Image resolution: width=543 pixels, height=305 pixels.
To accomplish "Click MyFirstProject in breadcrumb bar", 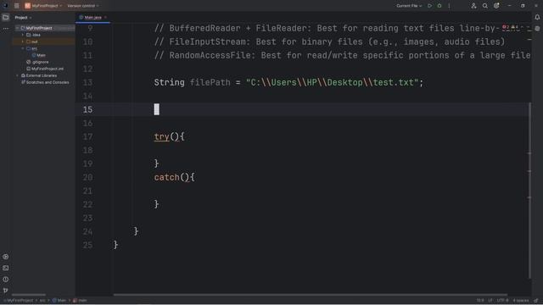I will click(20, 301).
